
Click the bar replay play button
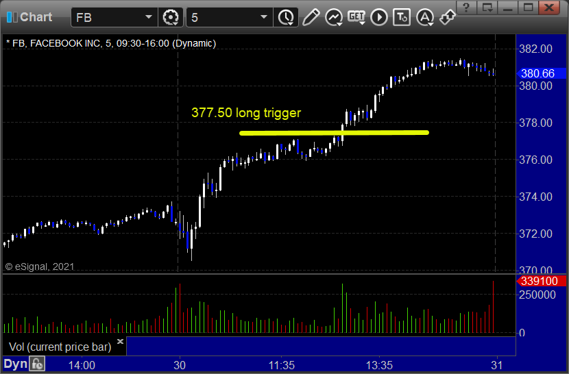379,17
